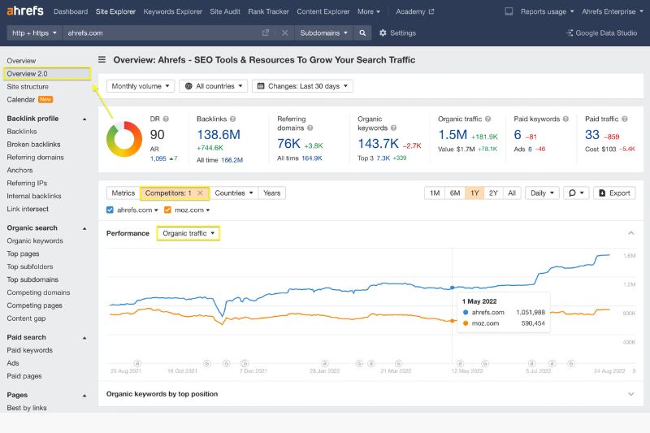Viewport: 650px width, 433px height.
Task: Select the 6M time range
Action: [x=455, y=193]
